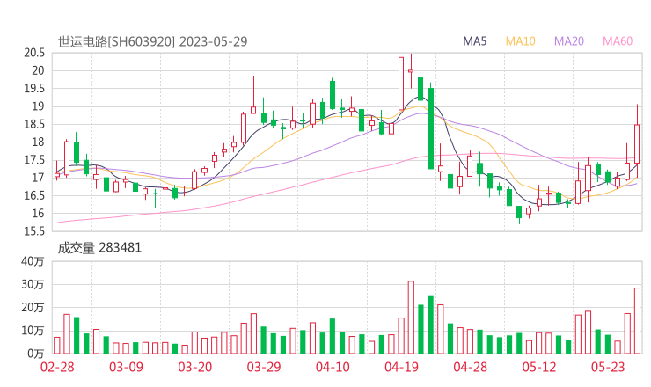Click the 19.5 price axis label
Viewport: 651px width, 387px height.
click(34, 89)
